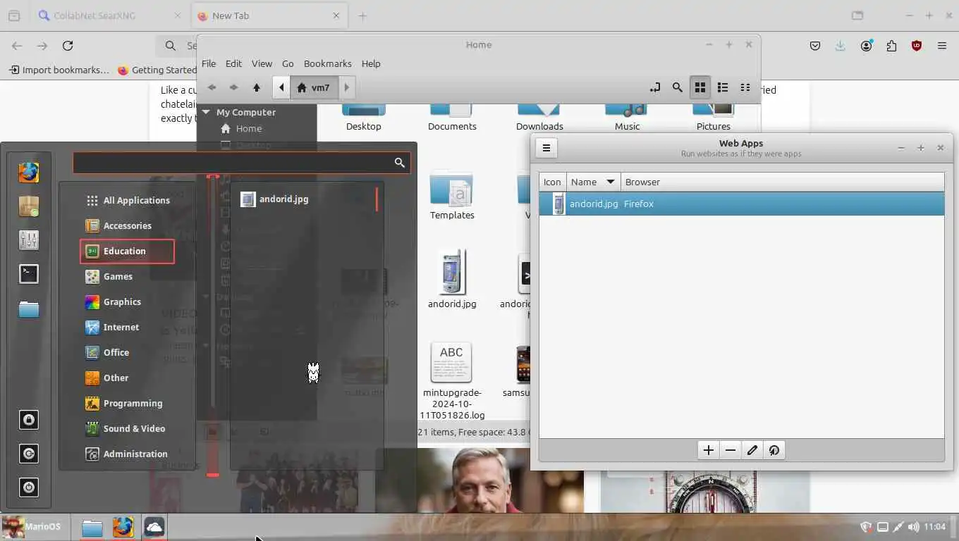The width and height of the screenshot is (959, 541).
Task: Select Games category in menu
Action: pos(128,276)
